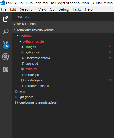The image size is (114, 138).
Task: Open the Help menu
Action: click(x=89, y=9)
